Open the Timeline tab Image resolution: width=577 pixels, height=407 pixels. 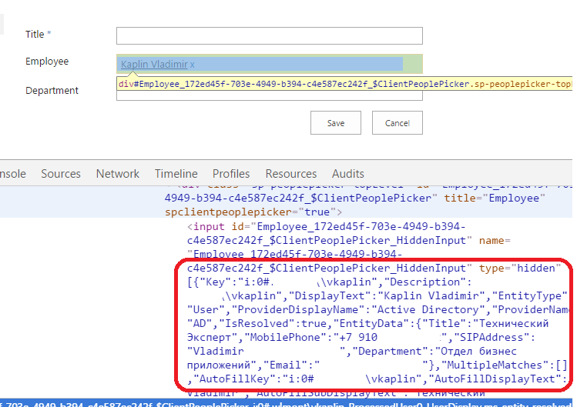click(x=176, y=174)
